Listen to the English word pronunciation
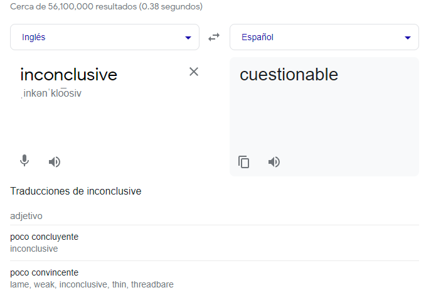The image size is (431, 295). pos(55,162)
